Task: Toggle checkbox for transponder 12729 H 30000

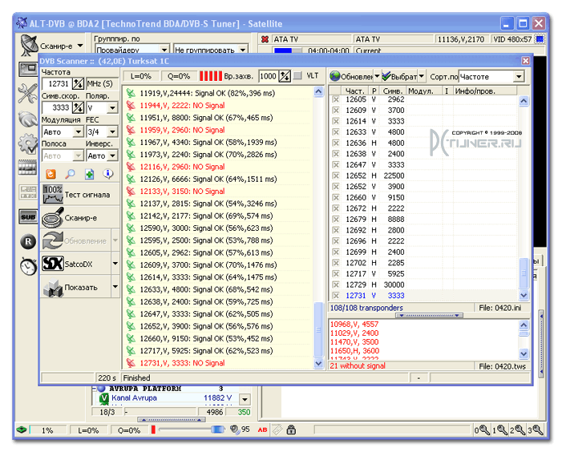Action: 335,285
